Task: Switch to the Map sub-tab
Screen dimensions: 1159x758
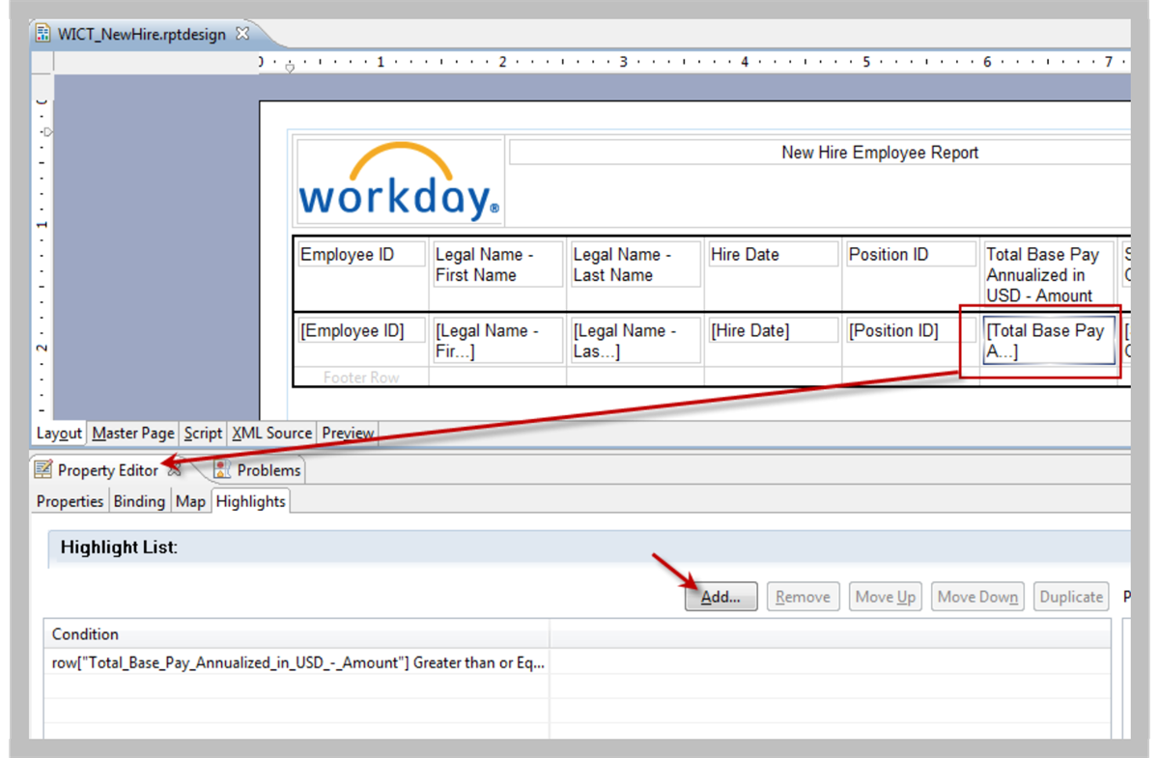Action: 190,501
